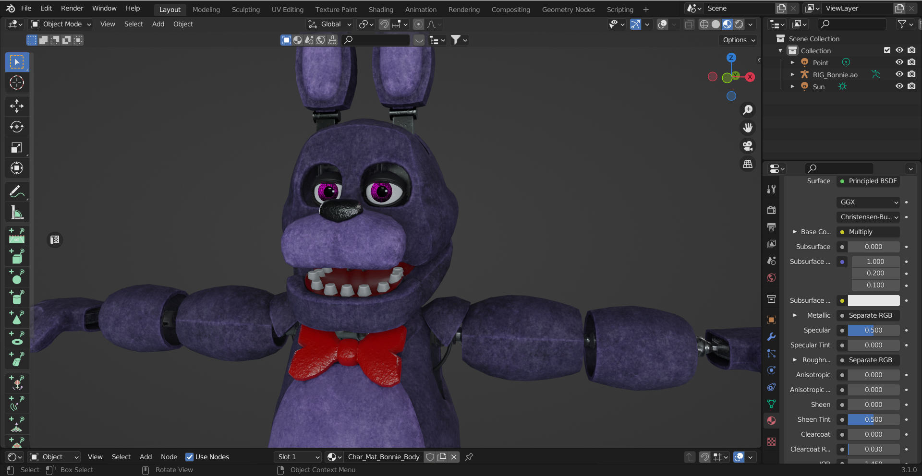Expand the Point item in outliner
Image resolution: width=922 pixels, height=476 pixels.
pyautogui.click(x=792, y=63)
